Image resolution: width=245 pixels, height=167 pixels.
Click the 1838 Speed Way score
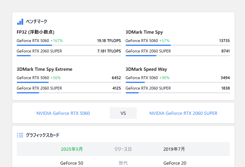(226, 88)
